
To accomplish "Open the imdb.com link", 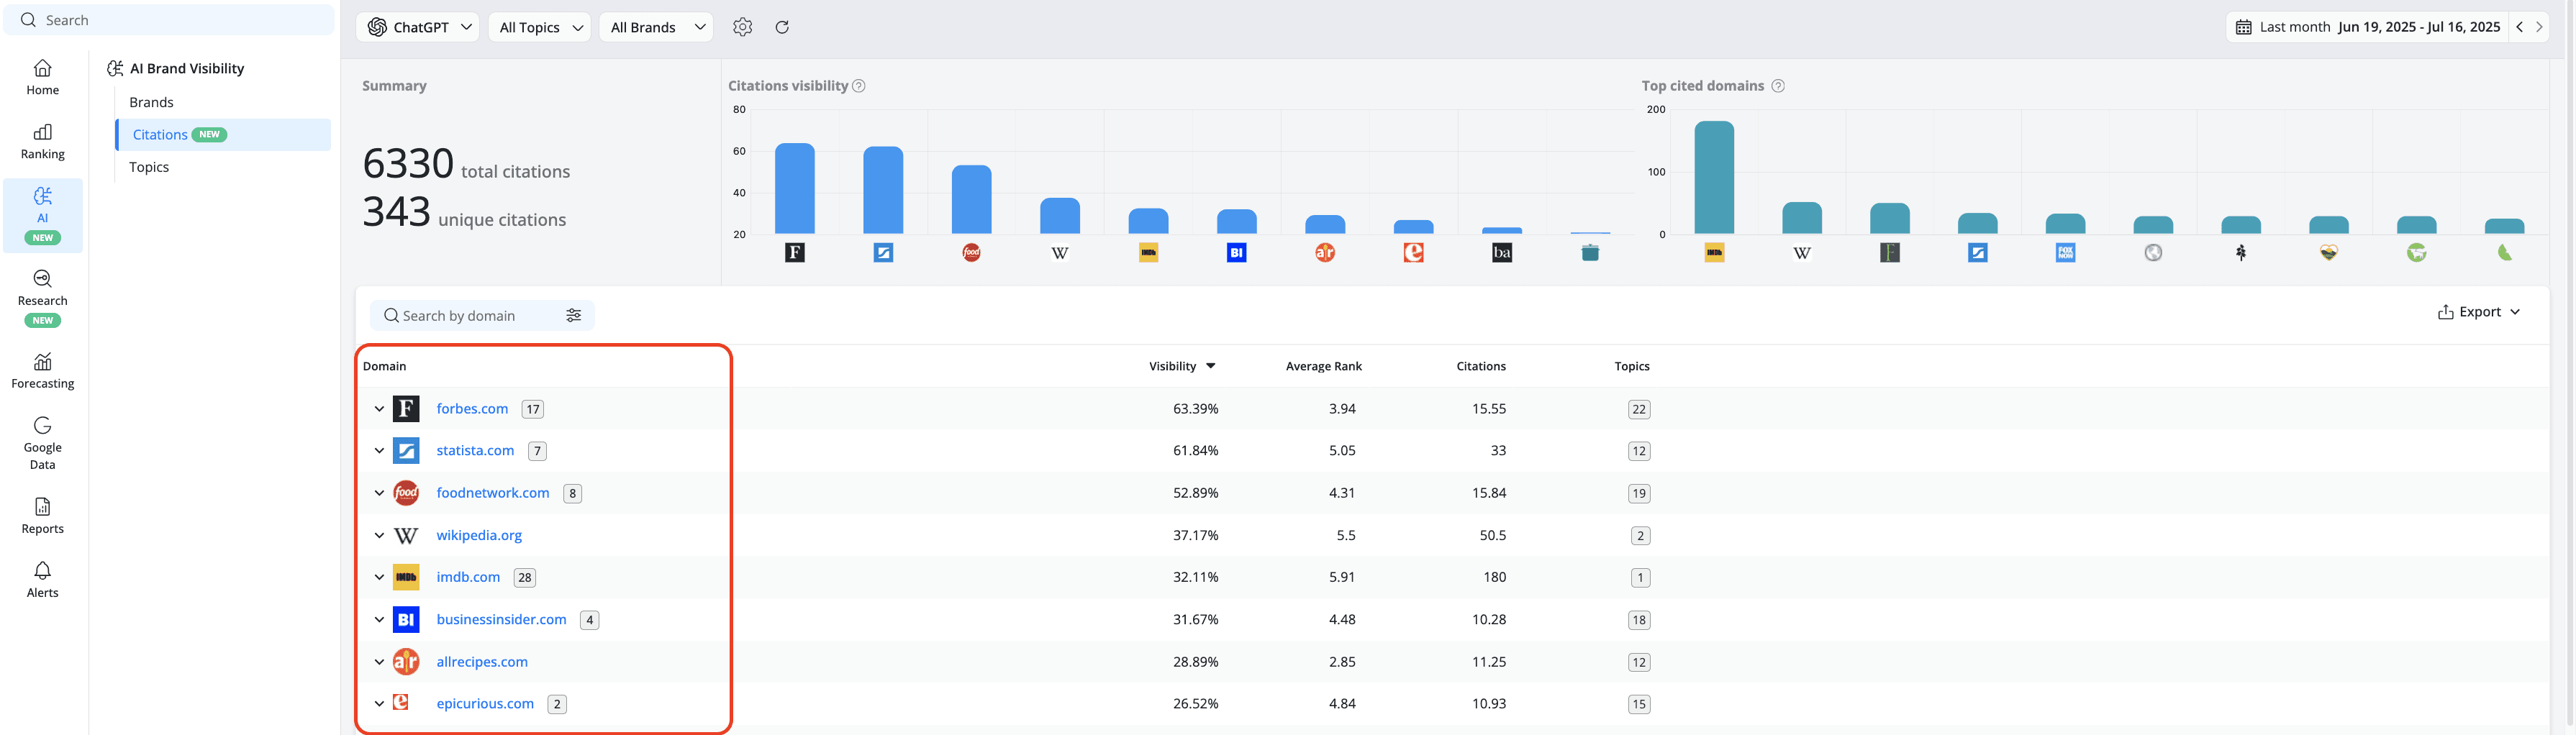I will (x=468, y=577).
